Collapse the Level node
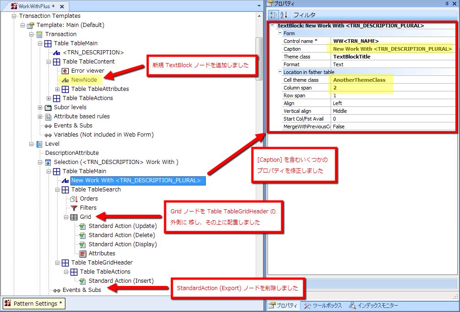460x312 pixels. click(32, 144)
